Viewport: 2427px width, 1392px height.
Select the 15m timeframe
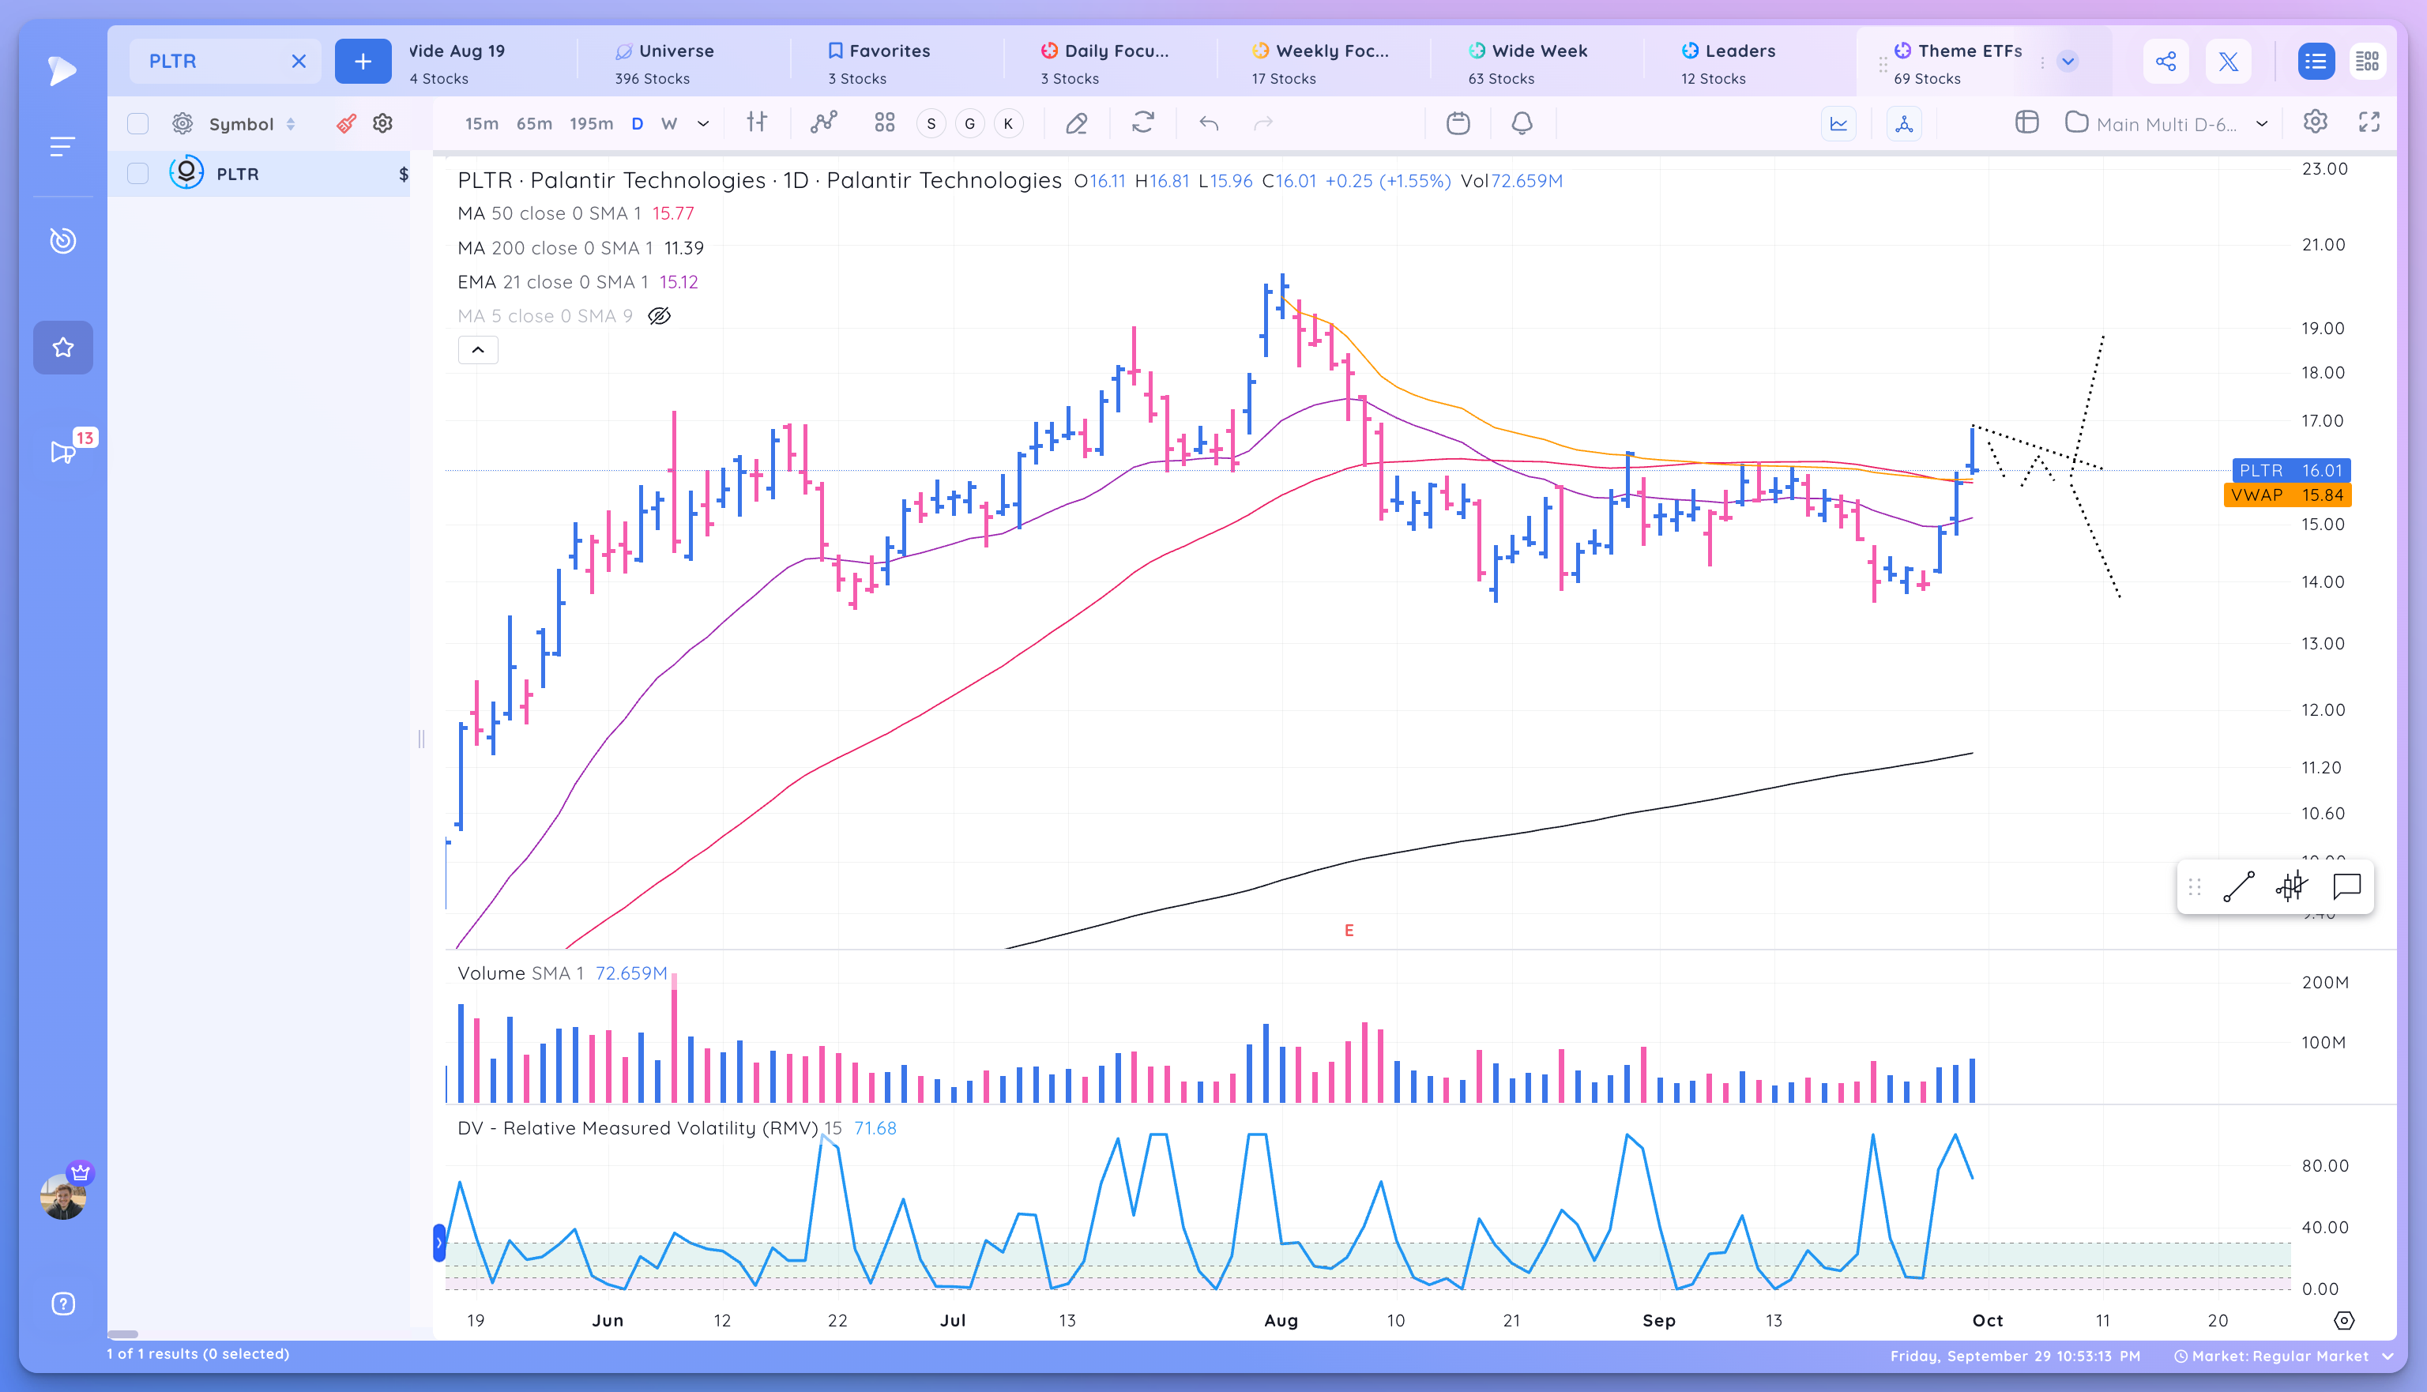coord(482,123)
